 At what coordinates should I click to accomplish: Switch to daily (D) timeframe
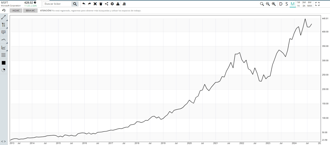point(281,4)
